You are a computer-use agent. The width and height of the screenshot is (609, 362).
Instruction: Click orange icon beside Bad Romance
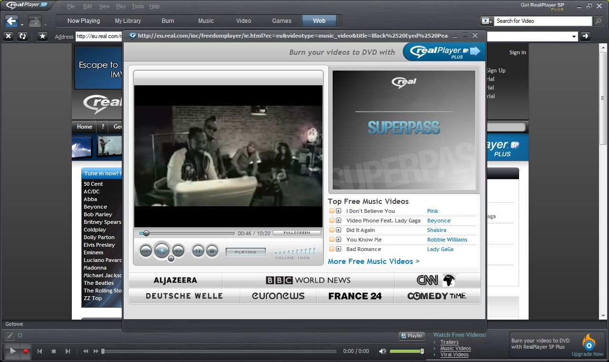(x=332, y=249)
